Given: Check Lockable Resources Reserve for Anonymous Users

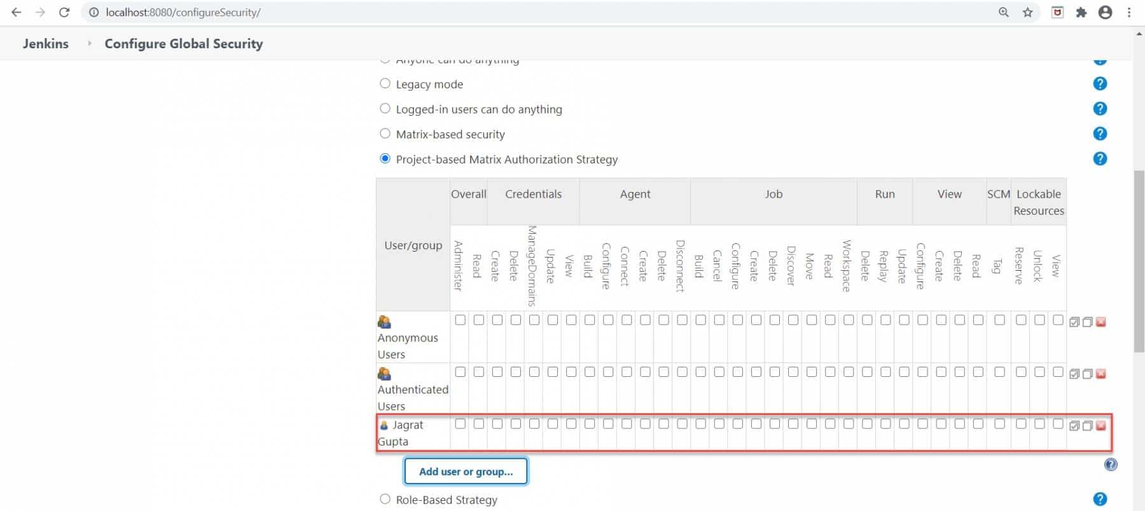Looking at the screenshot, I should coord(1021,320).
